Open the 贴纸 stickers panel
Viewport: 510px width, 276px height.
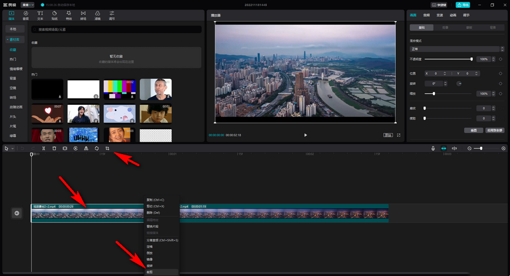[54, 15]
